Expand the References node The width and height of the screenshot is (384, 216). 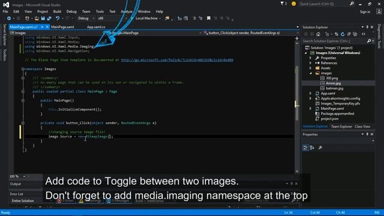pos(310,63)
